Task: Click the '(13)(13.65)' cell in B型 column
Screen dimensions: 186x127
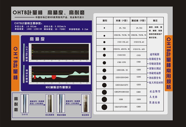Action: (139, 49)
